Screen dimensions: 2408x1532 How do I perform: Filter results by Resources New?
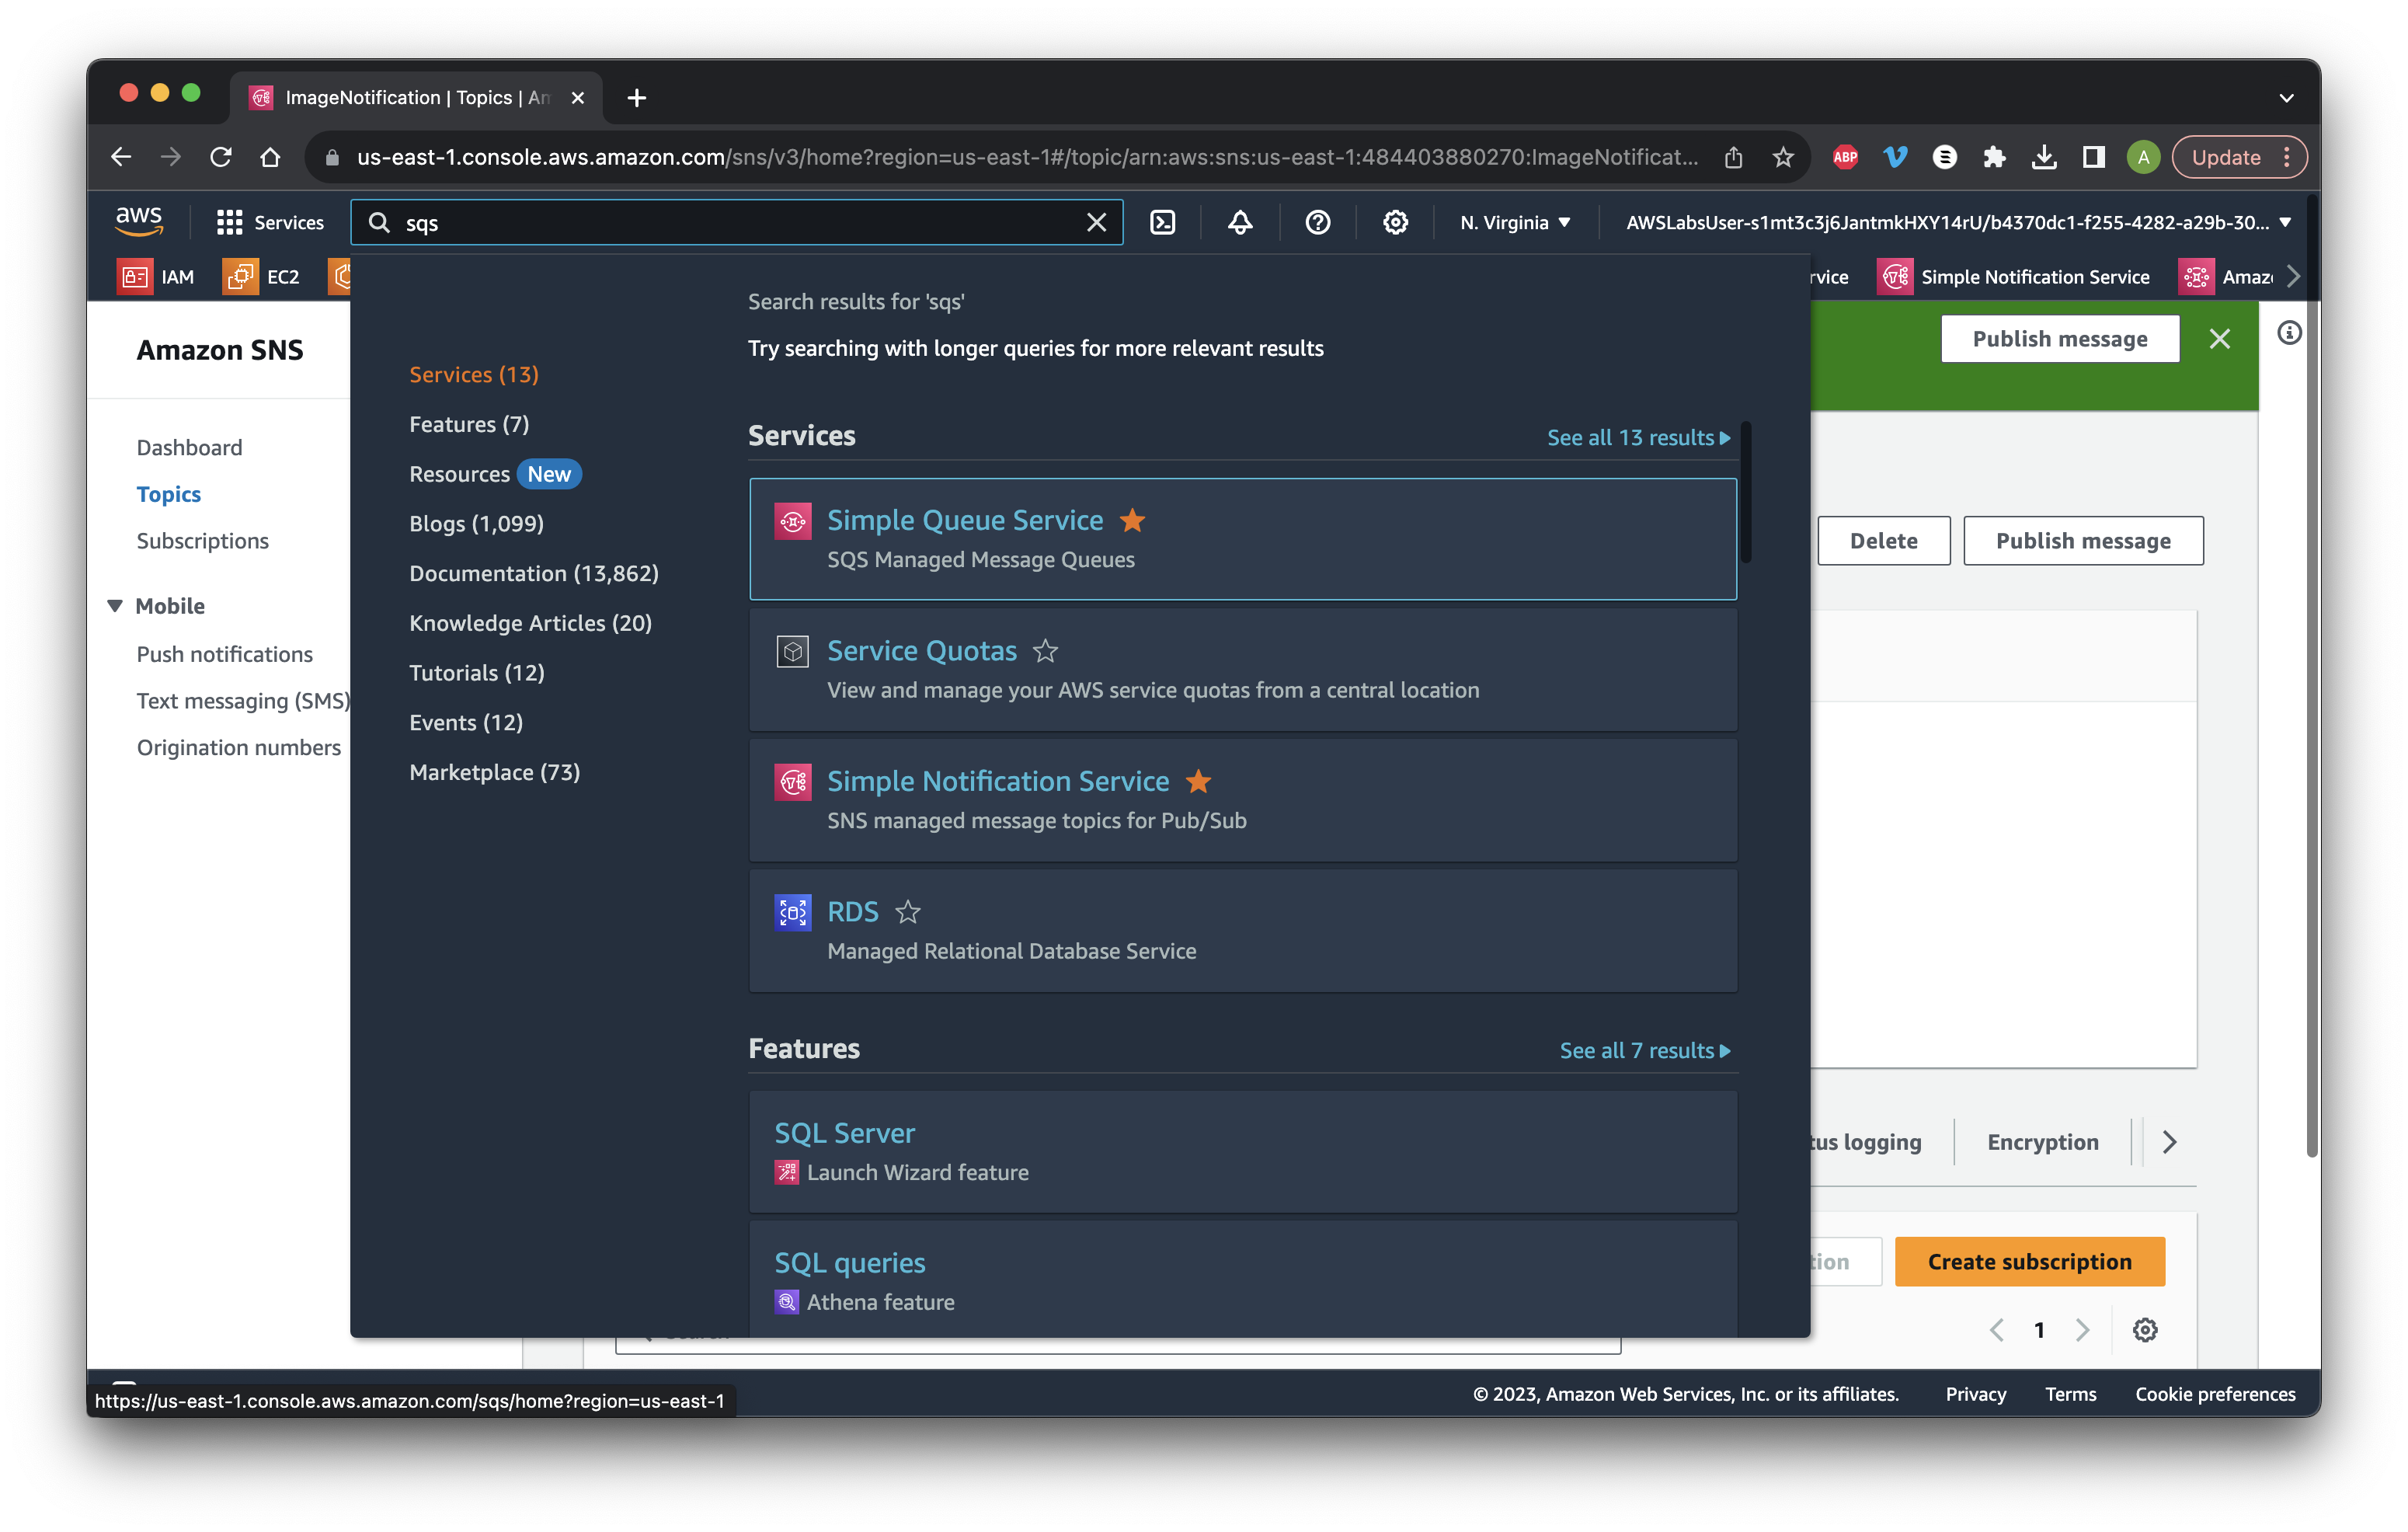(495, 474)
